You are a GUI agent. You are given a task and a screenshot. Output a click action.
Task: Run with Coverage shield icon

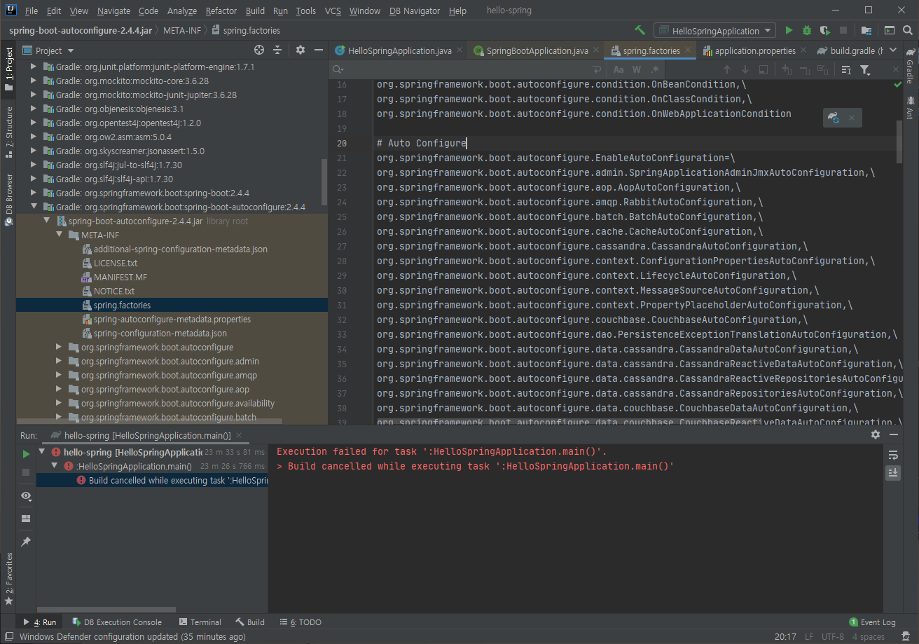point(825,30)
